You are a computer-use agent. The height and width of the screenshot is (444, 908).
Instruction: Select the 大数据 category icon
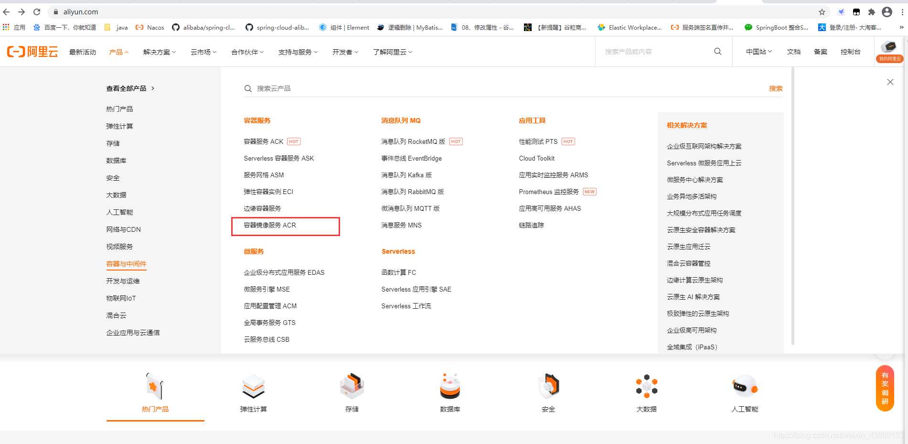click(x=647, y=392)
